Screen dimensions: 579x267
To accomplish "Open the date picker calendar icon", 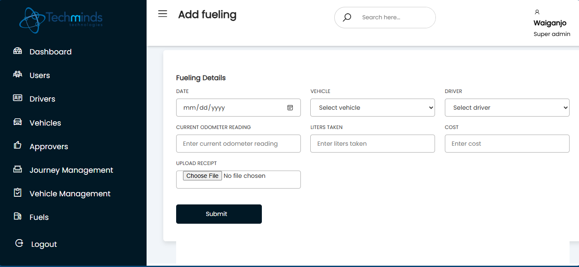I will click(290, 108).
